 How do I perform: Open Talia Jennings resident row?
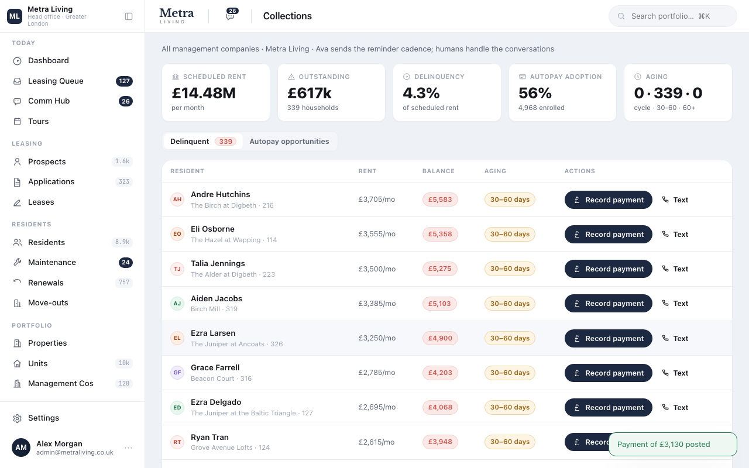click(446, 269)
